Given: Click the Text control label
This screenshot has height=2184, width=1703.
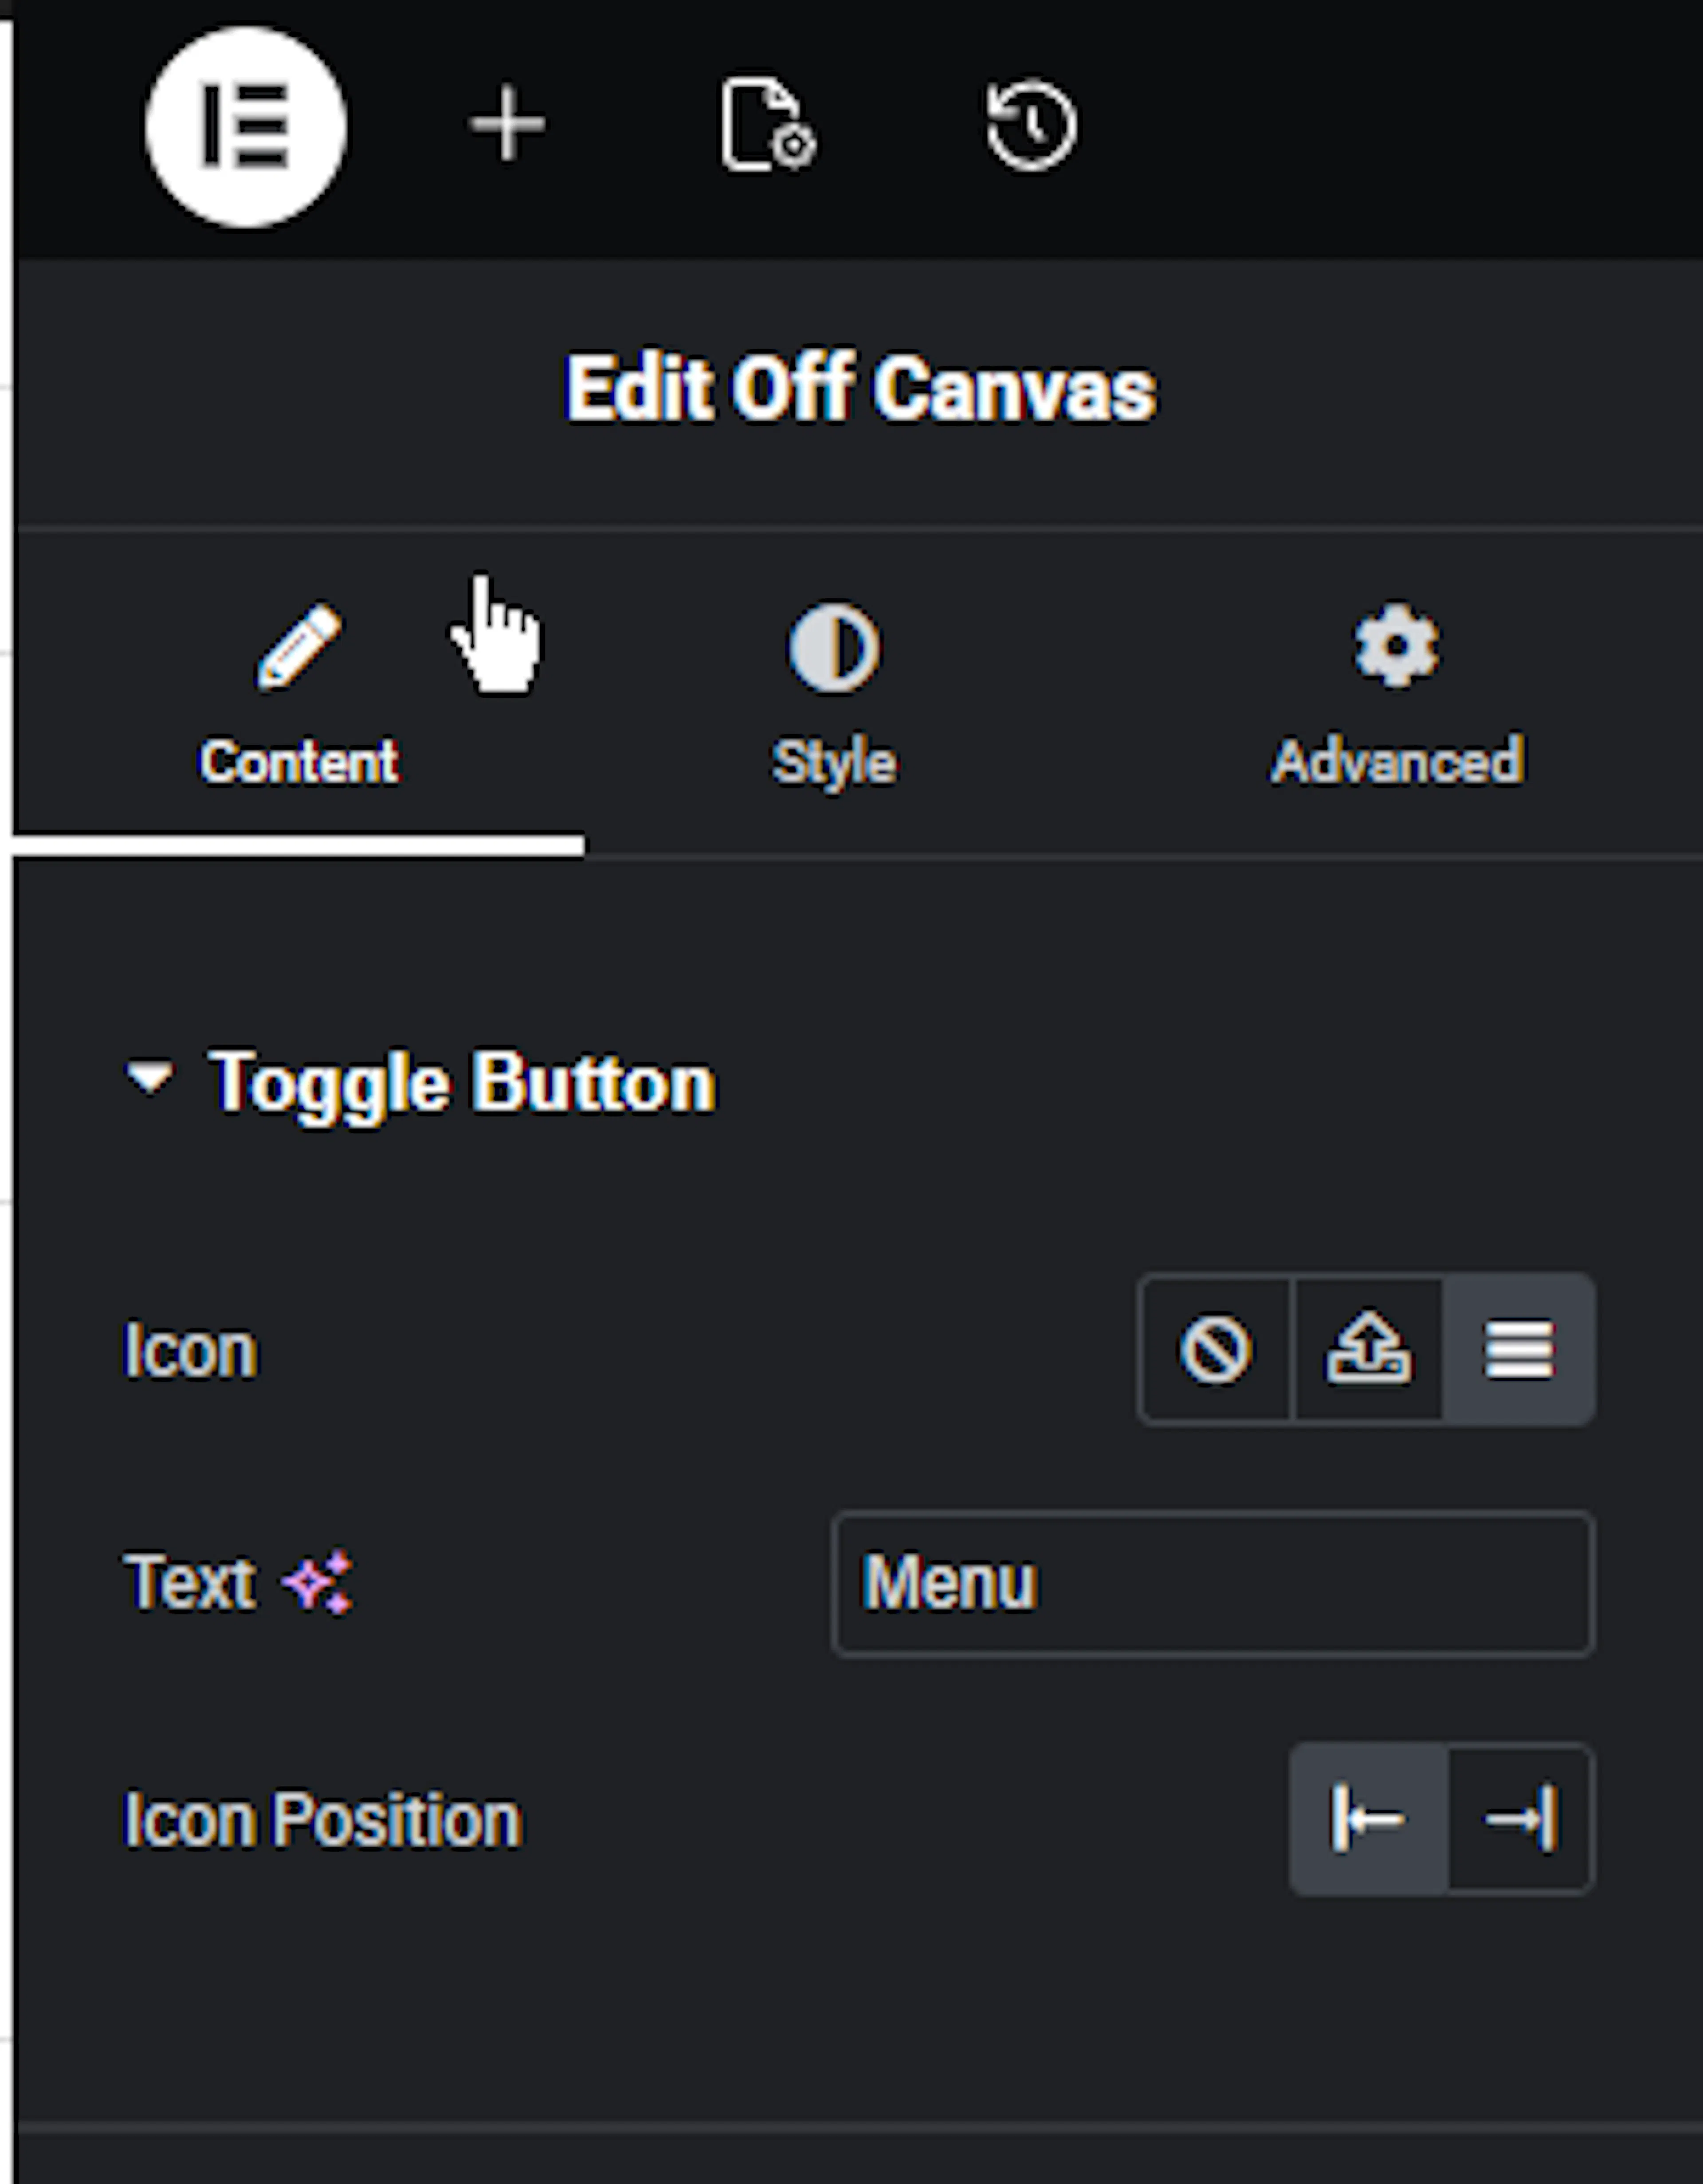Looking at the screenshot, I should point(189,1582).
